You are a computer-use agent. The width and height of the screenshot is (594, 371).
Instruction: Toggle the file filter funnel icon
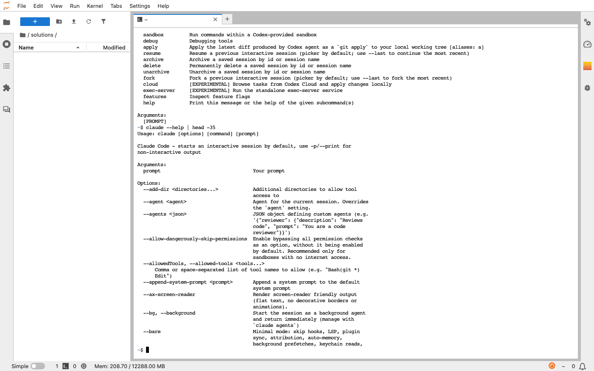(104, 21)
